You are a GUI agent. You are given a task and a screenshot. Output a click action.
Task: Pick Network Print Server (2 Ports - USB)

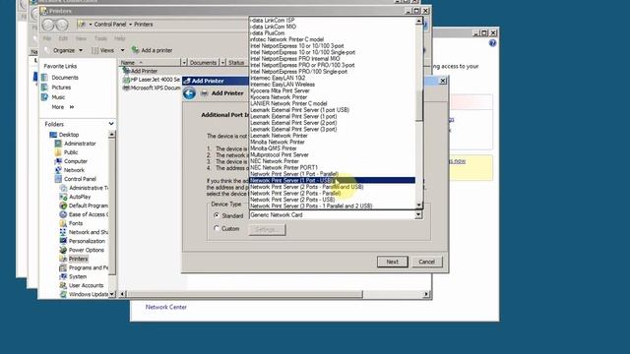(332, 200)
